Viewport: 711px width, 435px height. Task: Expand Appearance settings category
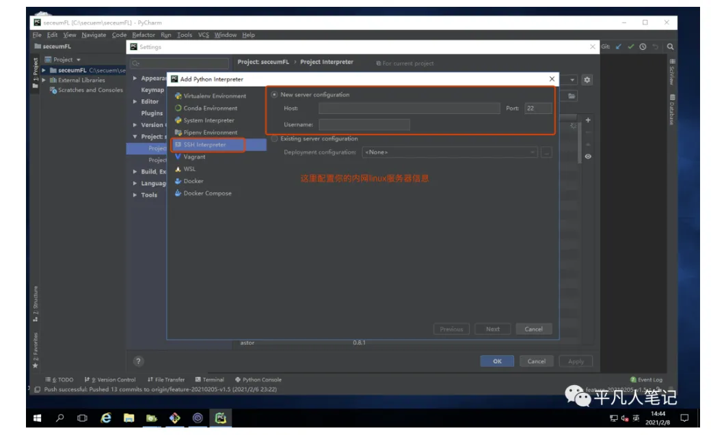tap(135, 79)
